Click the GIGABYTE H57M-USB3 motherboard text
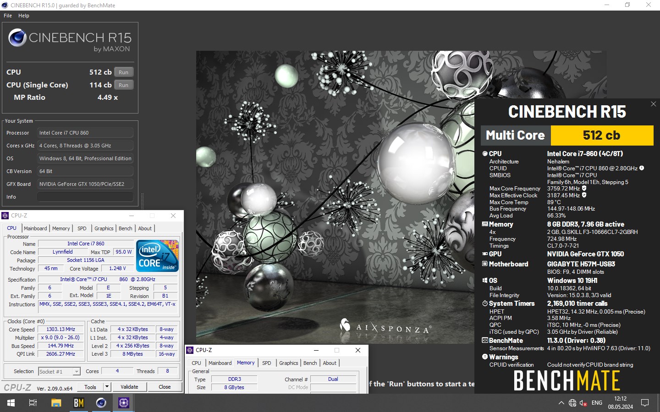Viewport: 660px width, 412px height. [x=581, y=264]
